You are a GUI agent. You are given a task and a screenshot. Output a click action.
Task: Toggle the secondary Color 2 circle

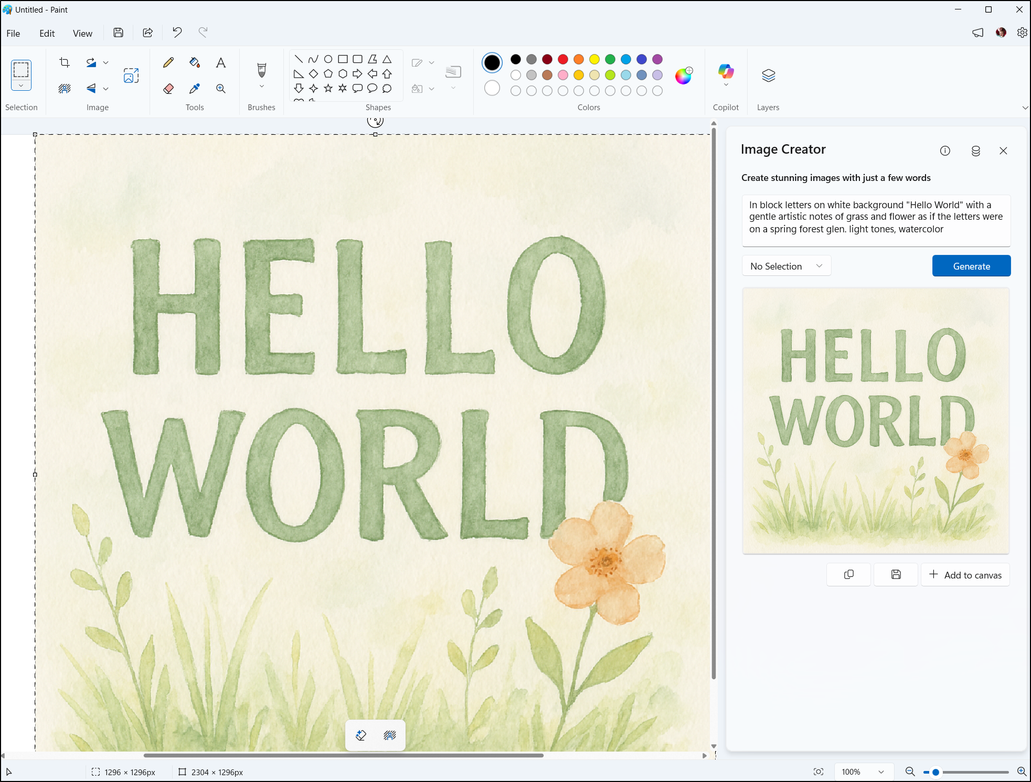point(492,88)
